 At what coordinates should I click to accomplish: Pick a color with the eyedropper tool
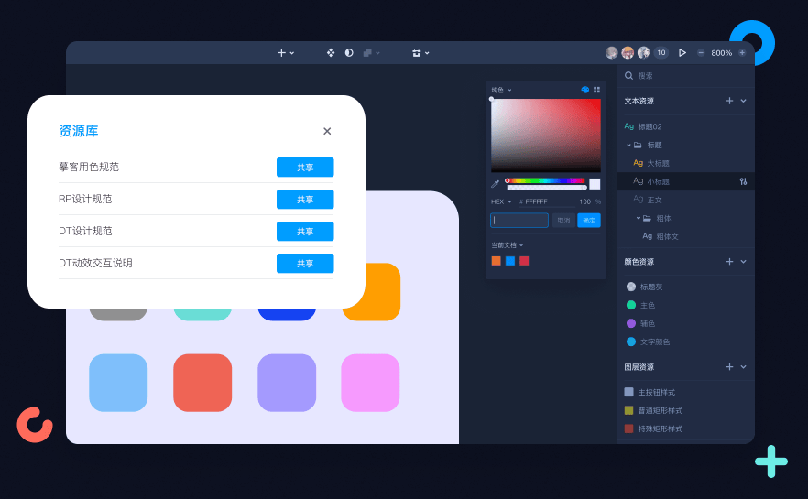click(496, 184)
